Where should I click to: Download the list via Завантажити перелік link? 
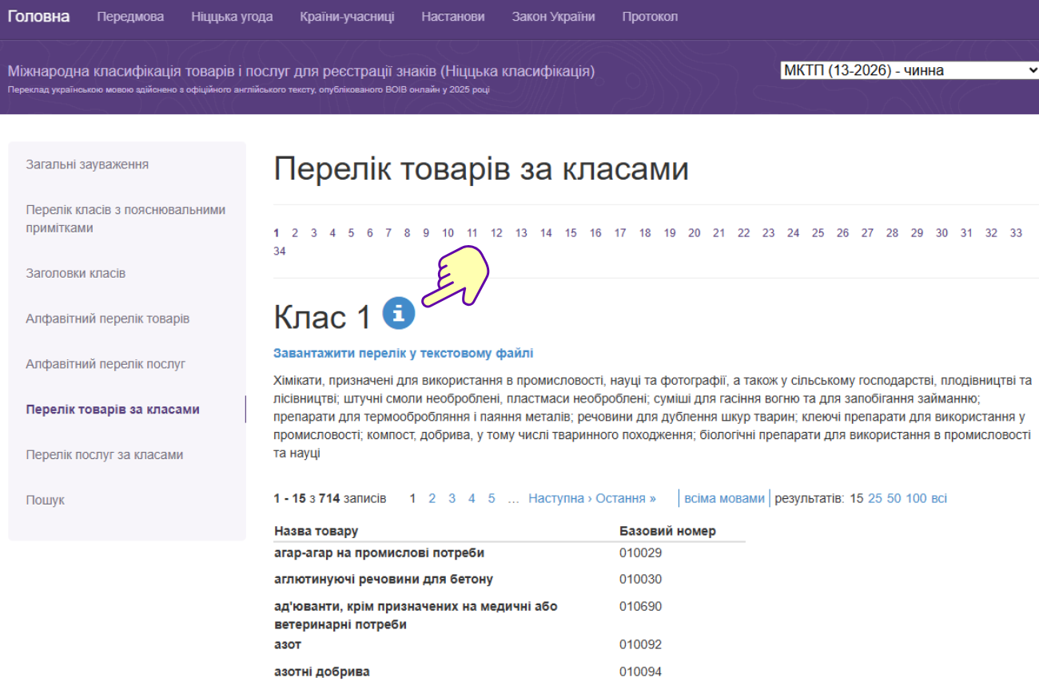pos(403,353)
